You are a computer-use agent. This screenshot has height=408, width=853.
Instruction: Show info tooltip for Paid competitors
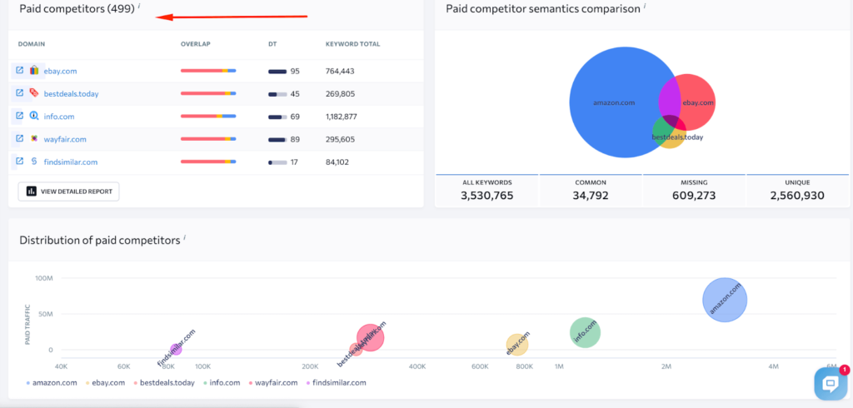coord(139,7)
